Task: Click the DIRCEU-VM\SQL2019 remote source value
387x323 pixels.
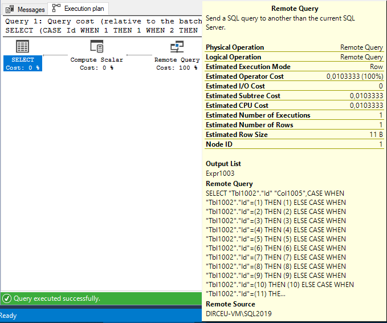Action: click(239, 314)
